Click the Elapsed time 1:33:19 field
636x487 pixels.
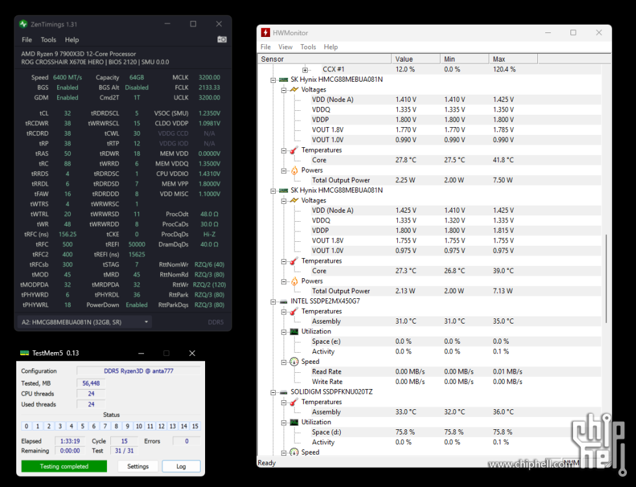(70, 441)
